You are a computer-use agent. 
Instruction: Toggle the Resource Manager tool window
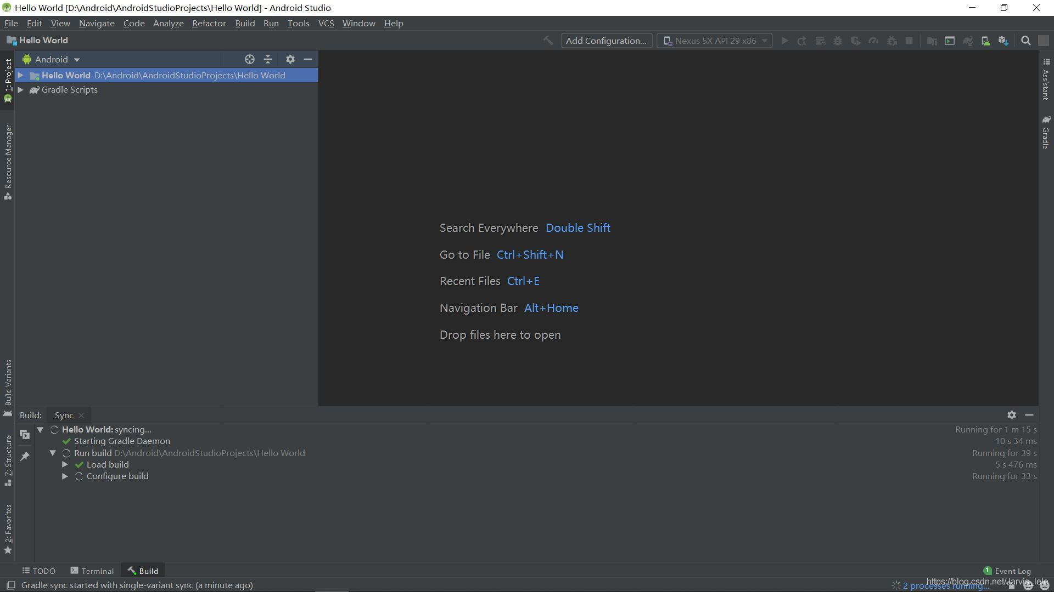point(8,162)
